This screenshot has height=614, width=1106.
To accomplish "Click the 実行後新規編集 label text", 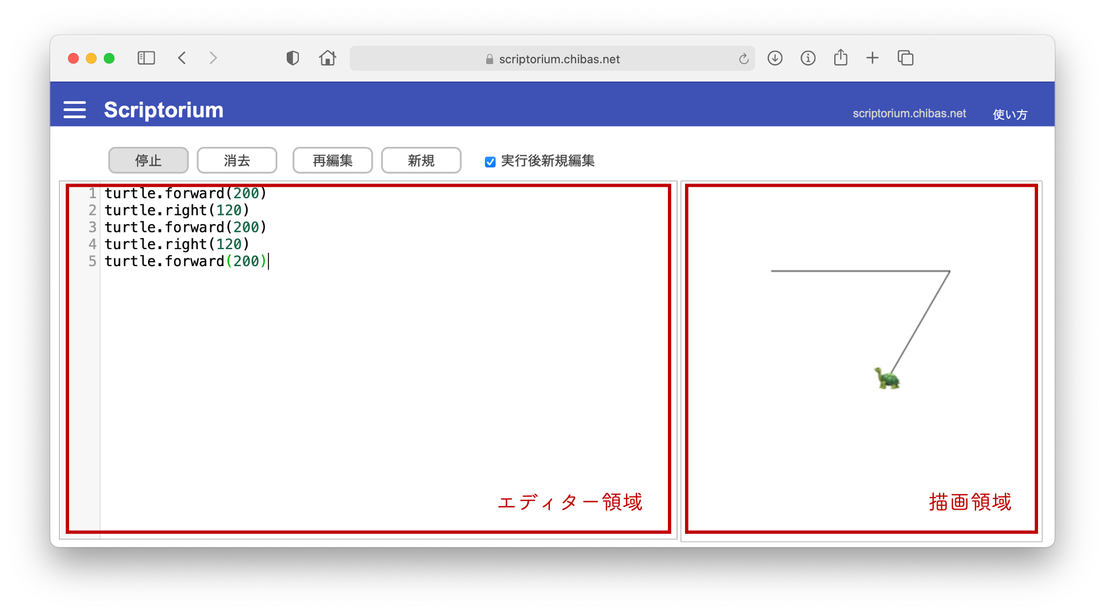I will [x=547, y=161].
